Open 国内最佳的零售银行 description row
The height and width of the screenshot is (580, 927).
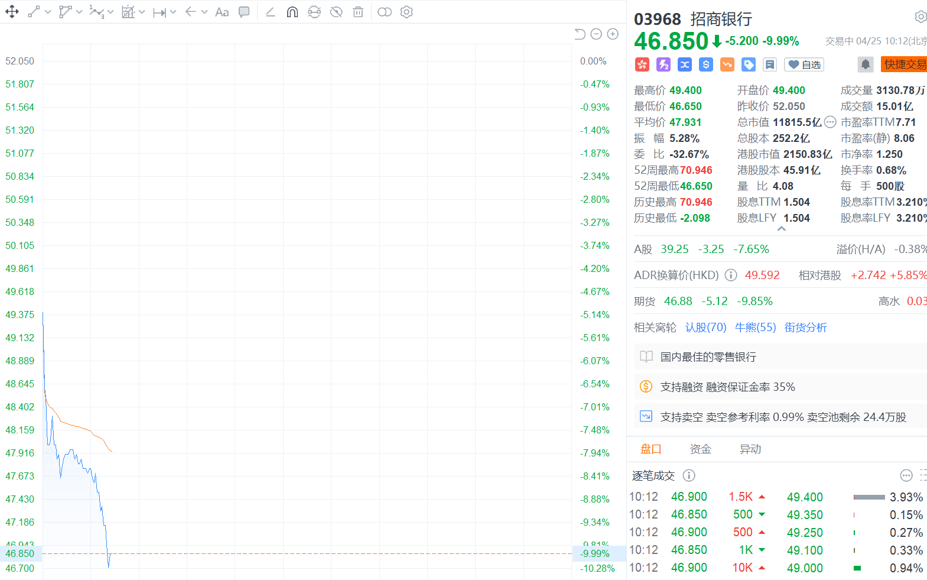coord(780,357)
